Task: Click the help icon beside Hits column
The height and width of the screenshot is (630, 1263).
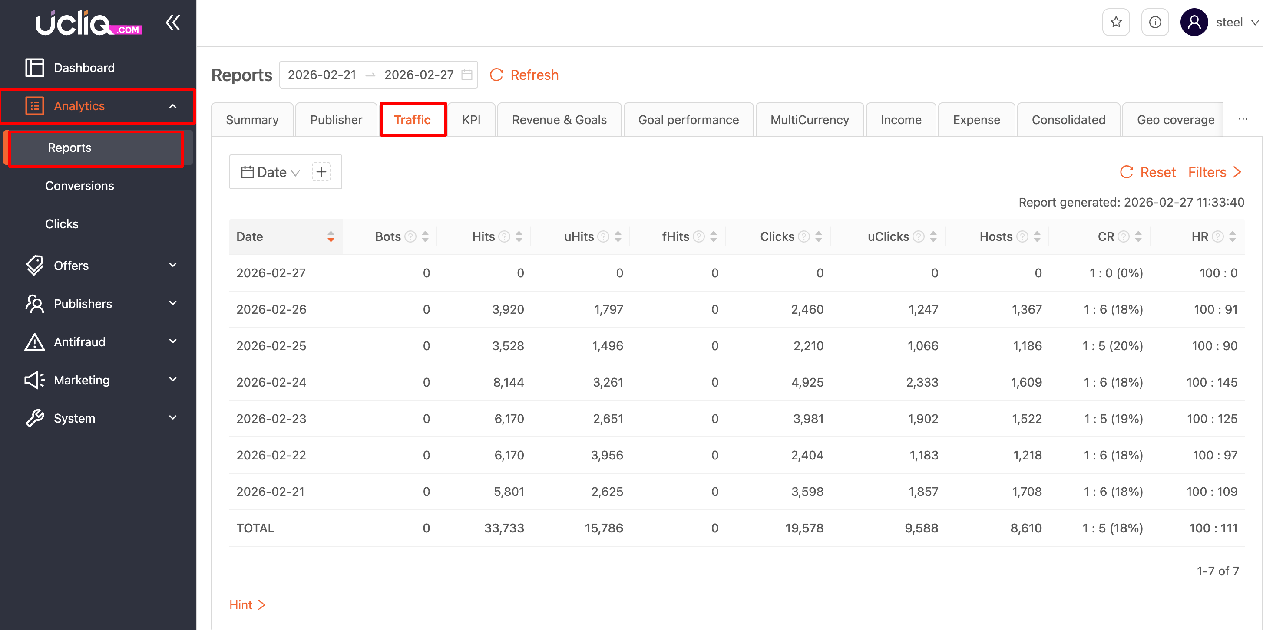Action: pos(504,236)
